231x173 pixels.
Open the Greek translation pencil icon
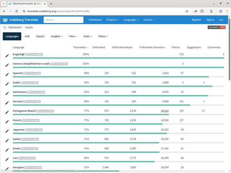click(7, 150)
